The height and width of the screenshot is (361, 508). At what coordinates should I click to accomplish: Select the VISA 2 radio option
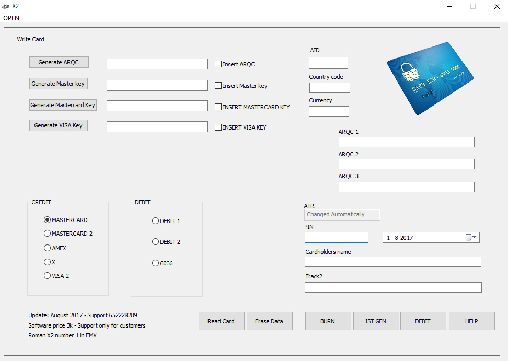coord(48,275)
